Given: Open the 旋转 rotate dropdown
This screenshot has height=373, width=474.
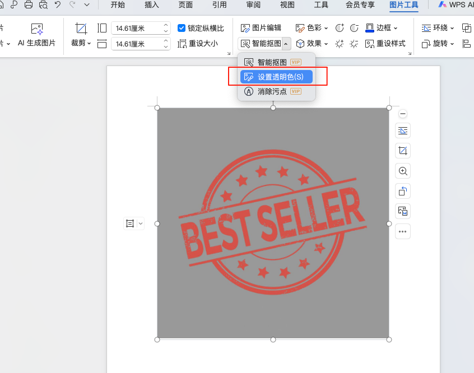Looking at the screenshot, I should pyautogui.click(x=438, y=44).
